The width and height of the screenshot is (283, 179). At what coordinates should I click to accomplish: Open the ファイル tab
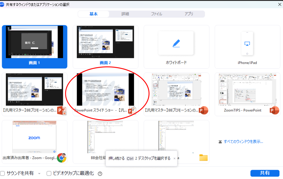coord(156,14)
